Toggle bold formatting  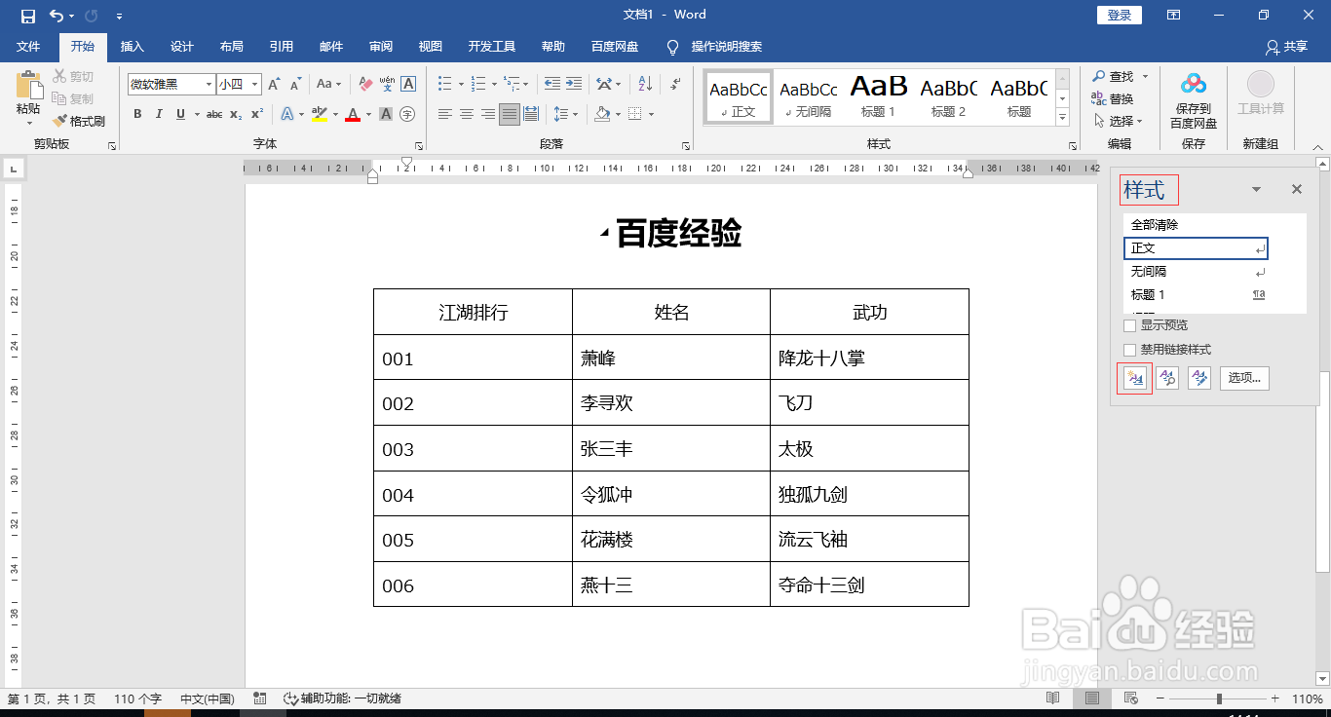pos(137,114)
